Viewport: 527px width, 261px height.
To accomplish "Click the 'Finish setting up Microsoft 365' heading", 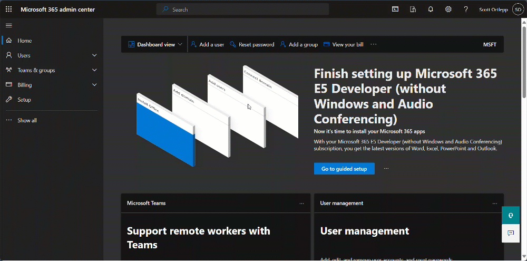I will [x=405, y=96].
